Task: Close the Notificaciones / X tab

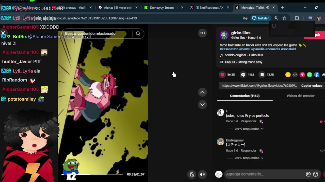Action: coord(228,8)
